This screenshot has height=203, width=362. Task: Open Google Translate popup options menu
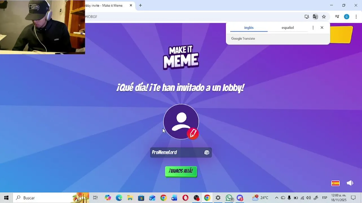[x=313, y=28]
